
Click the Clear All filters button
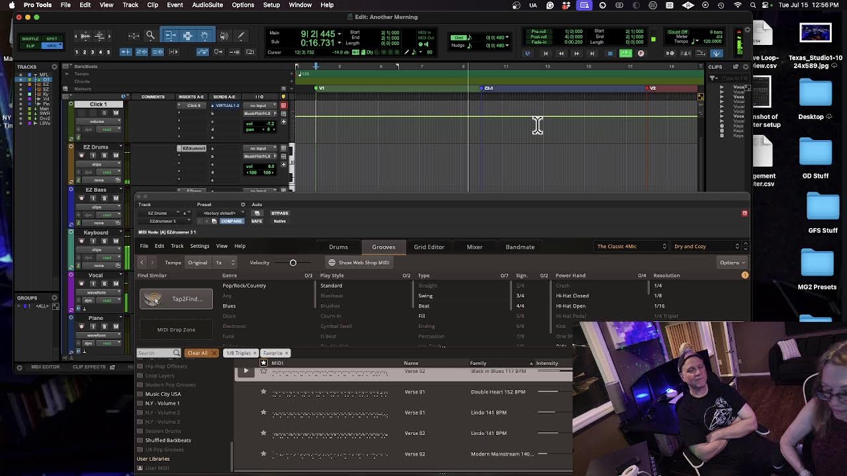202,353
